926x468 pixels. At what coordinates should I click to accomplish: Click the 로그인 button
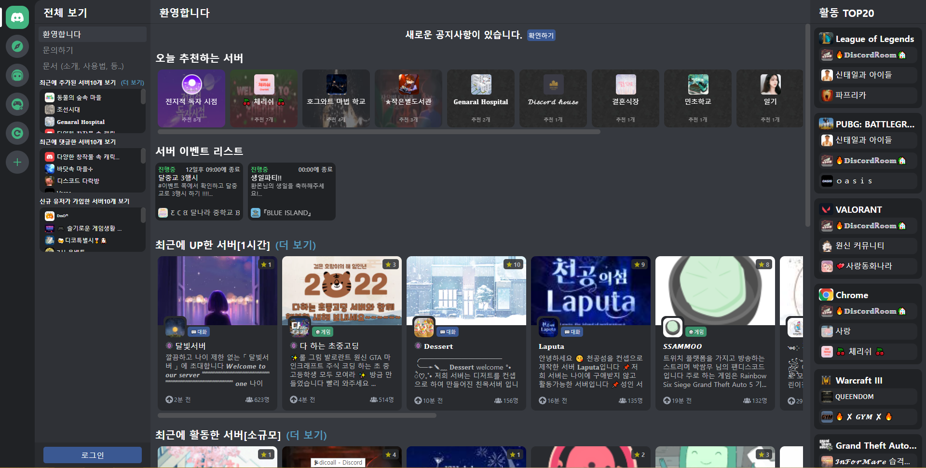click(93, 455)
